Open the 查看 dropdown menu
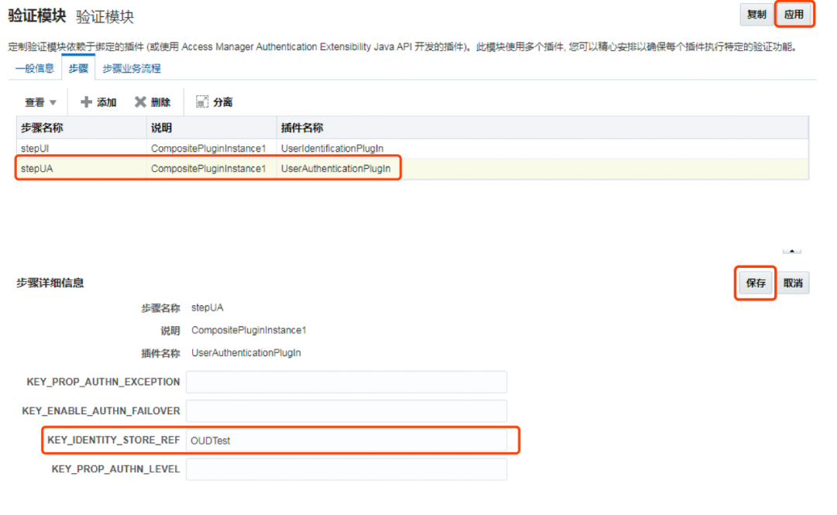Screen dimensions: 837x515 (x=40, y=102)
